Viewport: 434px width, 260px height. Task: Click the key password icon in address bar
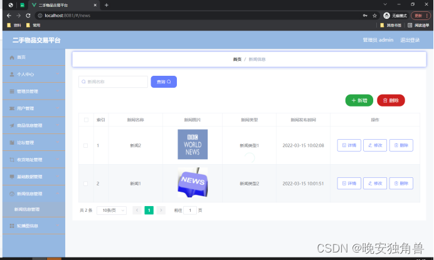[x=365, y=16]
